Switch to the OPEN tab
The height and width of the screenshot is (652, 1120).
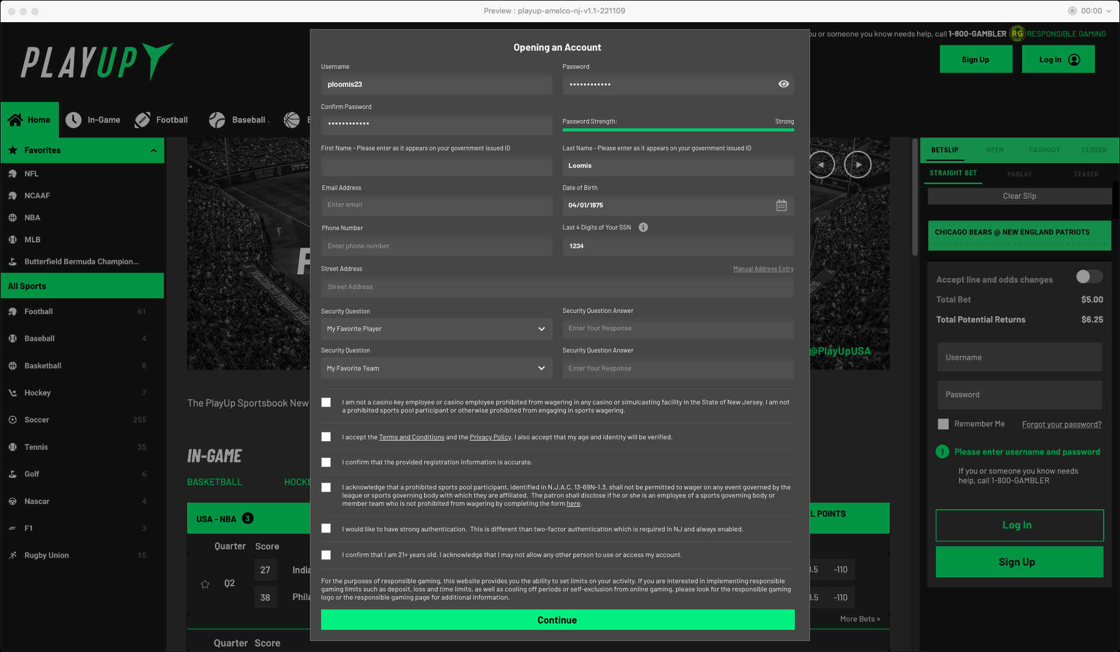coord(995,150)
